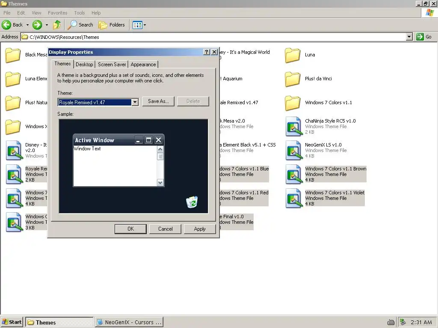438x328 pixels.
Task: Click the Cancel button
Action: 166,229
